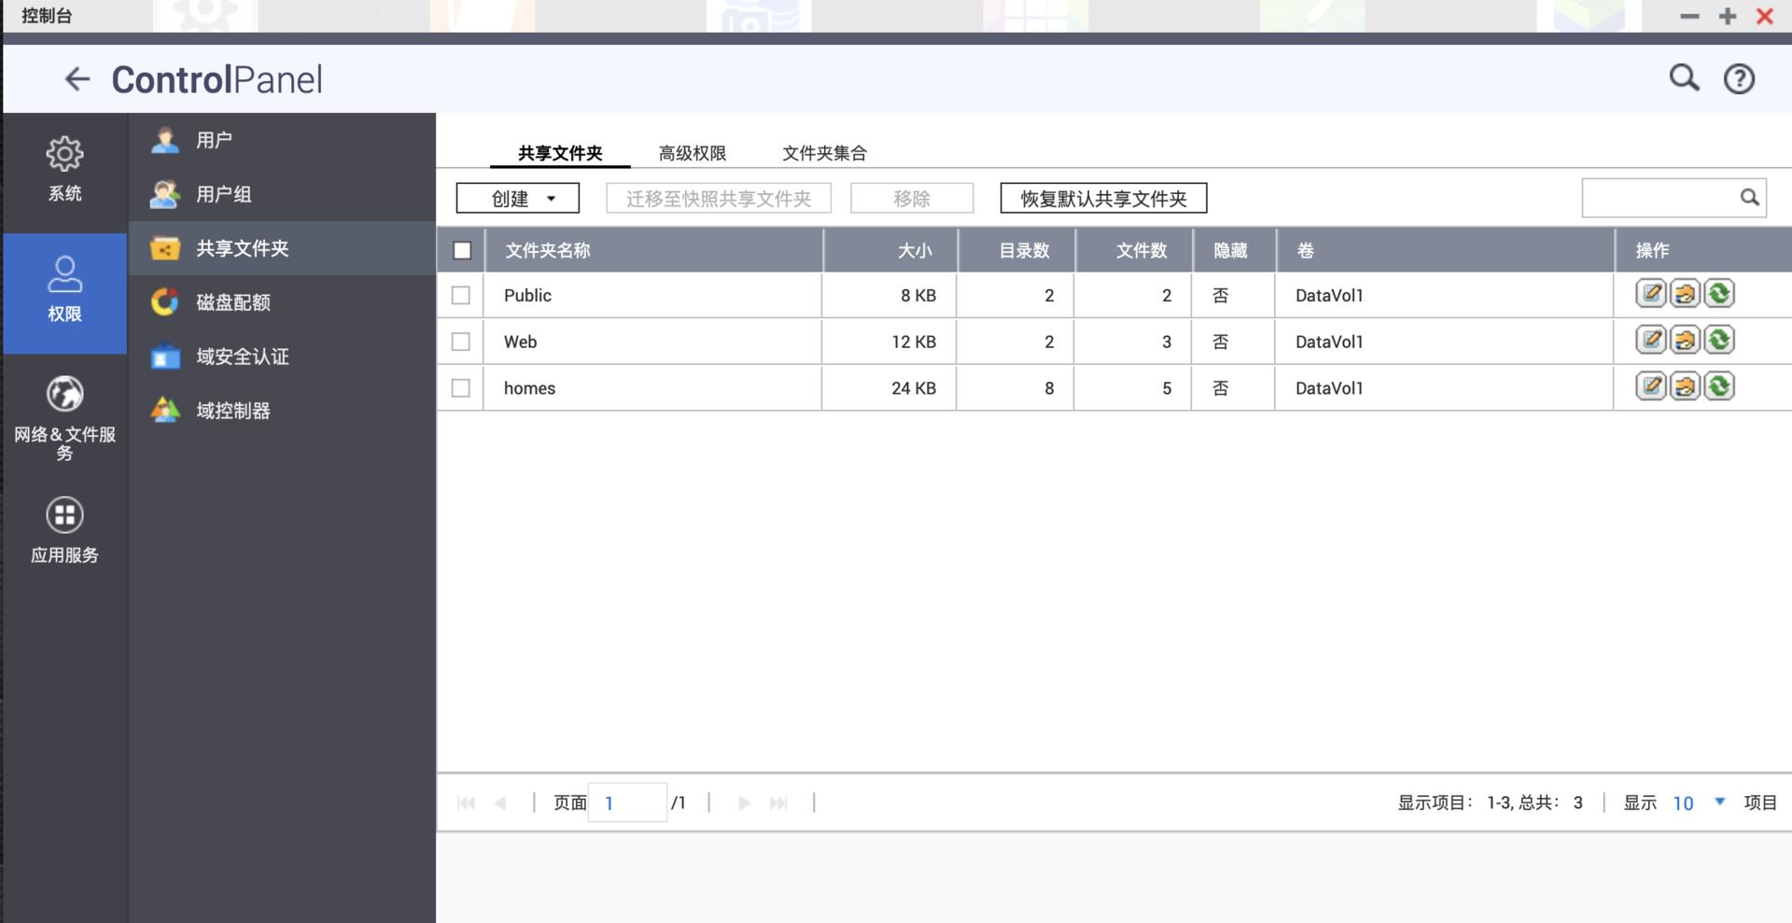
Task: Tick the checkbox for homes folder
Action: 460,387
